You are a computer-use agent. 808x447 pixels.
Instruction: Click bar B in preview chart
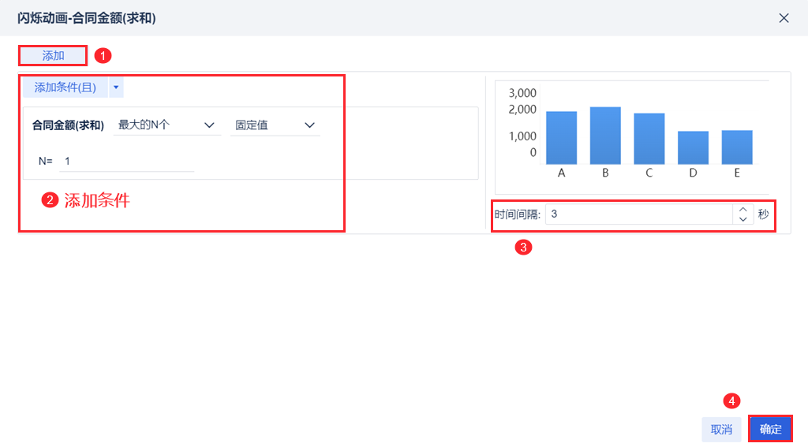[x=605, y=136]
